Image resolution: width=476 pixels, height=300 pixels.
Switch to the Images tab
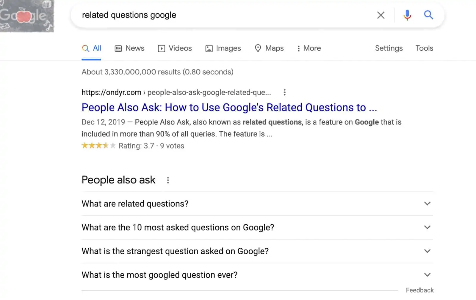(x=223, y=48)
